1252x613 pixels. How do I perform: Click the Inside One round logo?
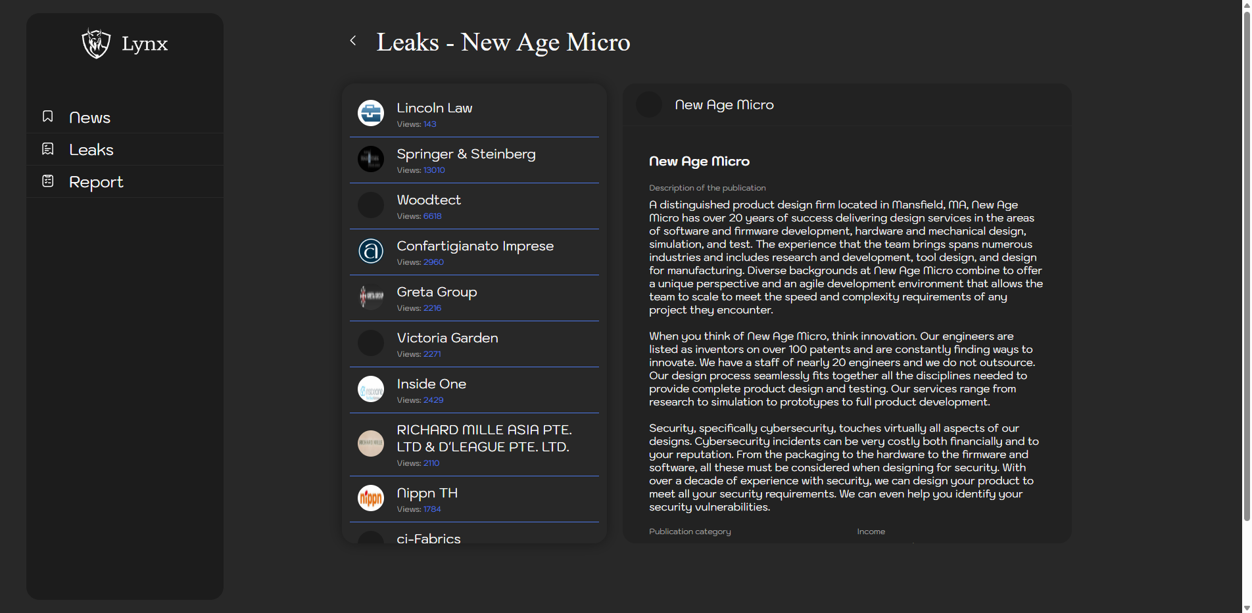pyautogui.click(x=371, y=389)
